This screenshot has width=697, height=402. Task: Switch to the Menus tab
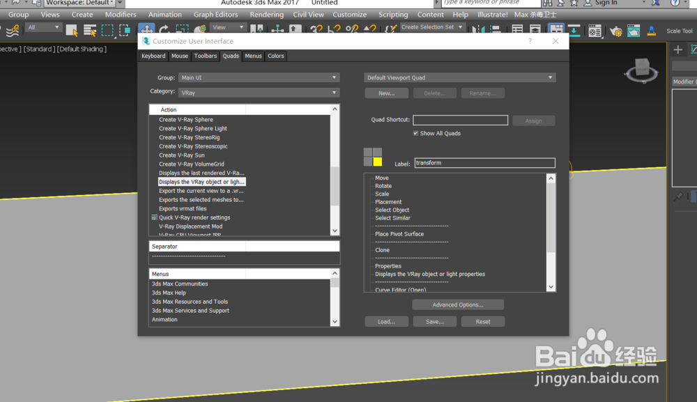(254, 56)
